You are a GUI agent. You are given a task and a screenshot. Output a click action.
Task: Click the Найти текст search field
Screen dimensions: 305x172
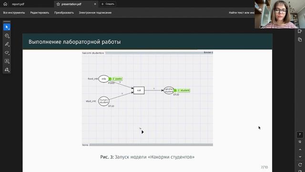(x=242, y=13)
